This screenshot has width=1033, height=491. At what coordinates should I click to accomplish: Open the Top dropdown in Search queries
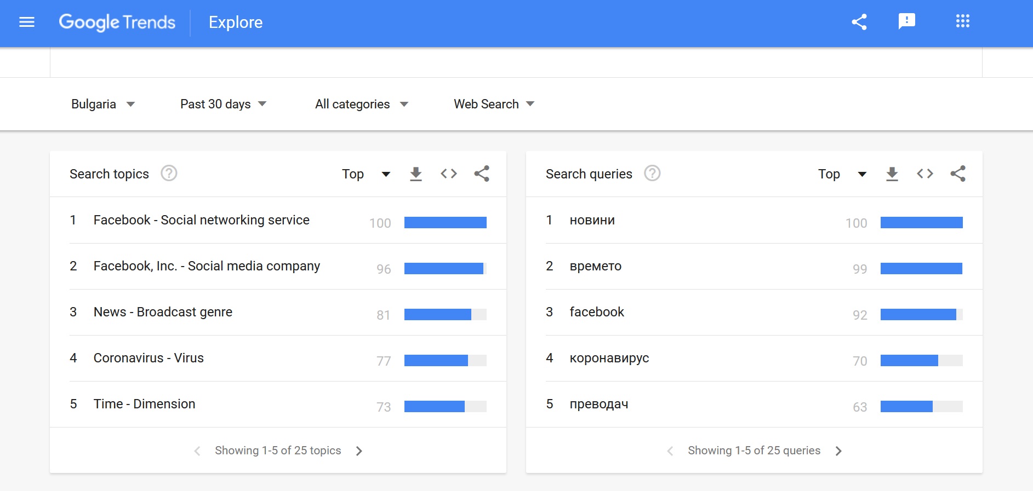842,174
